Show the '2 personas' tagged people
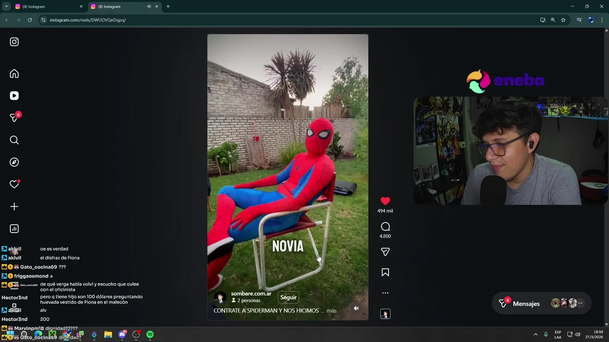The height and width of the screenshot is (342, 609). pyautogui.click(x=246, y=301)
